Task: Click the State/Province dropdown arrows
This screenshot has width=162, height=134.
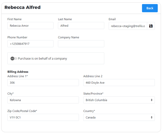Action: coord(152,100)
